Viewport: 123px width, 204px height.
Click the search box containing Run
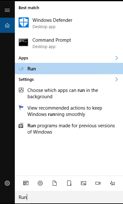click(69, 197)
